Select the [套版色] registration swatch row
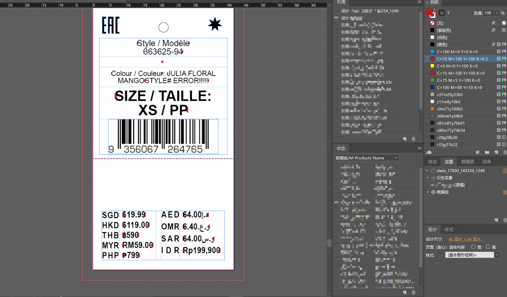507x297 pixels. (x=465, y=30)
